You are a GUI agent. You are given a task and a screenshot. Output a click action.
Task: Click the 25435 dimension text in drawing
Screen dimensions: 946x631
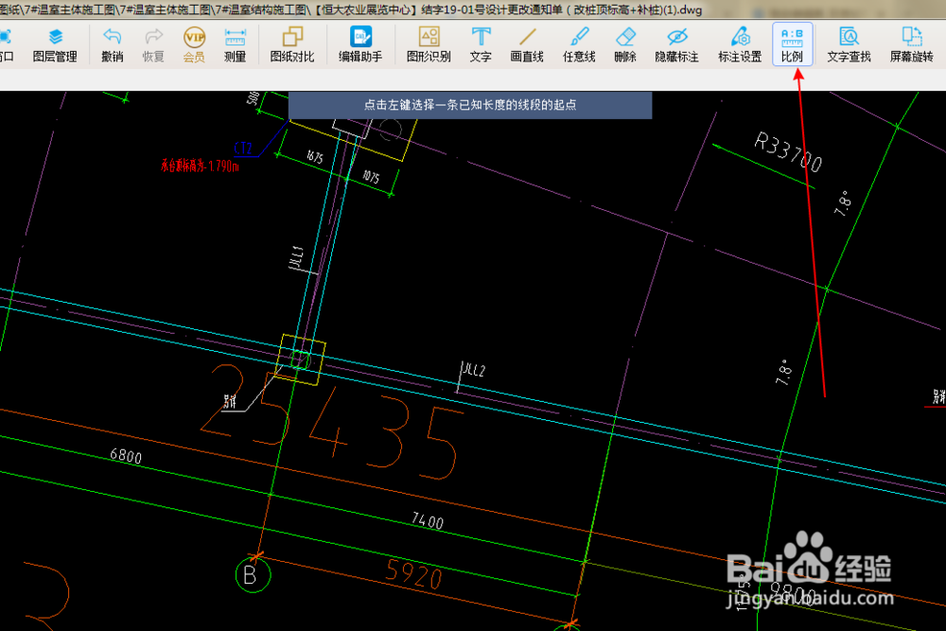click(x=332, y=422)
